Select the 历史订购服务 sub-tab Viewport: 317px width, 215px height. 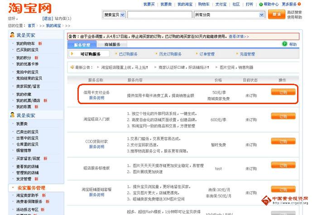170,54
